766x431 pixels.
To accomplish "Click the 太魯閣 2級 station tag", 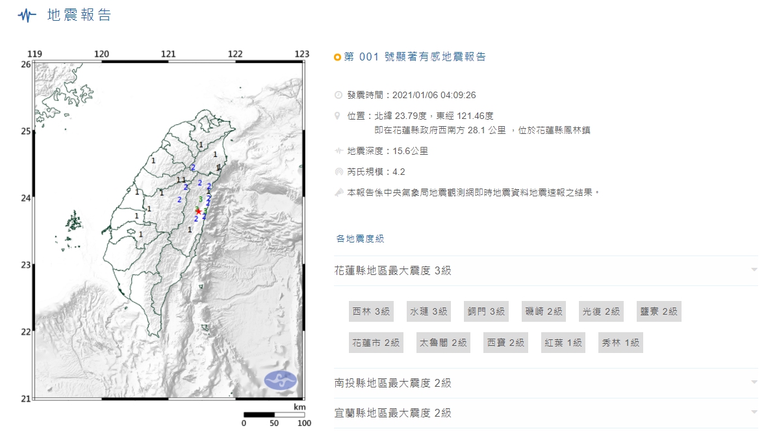I will coord(443,343).
